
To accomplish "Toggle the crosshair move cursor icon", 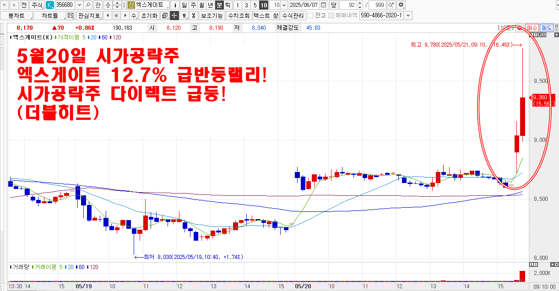I will point(174,16).
